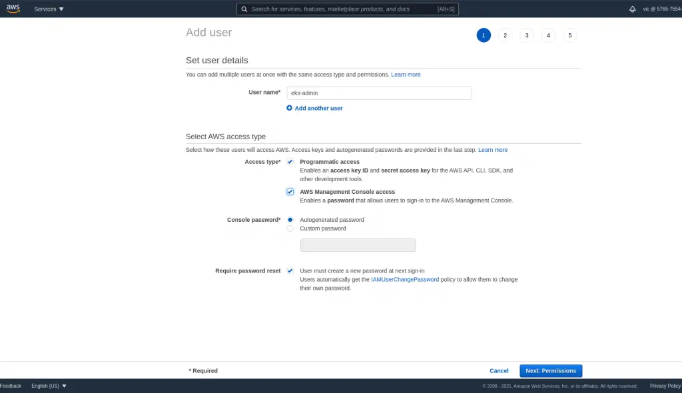Click the Select AWS access type heading

(x=225, y=137)
